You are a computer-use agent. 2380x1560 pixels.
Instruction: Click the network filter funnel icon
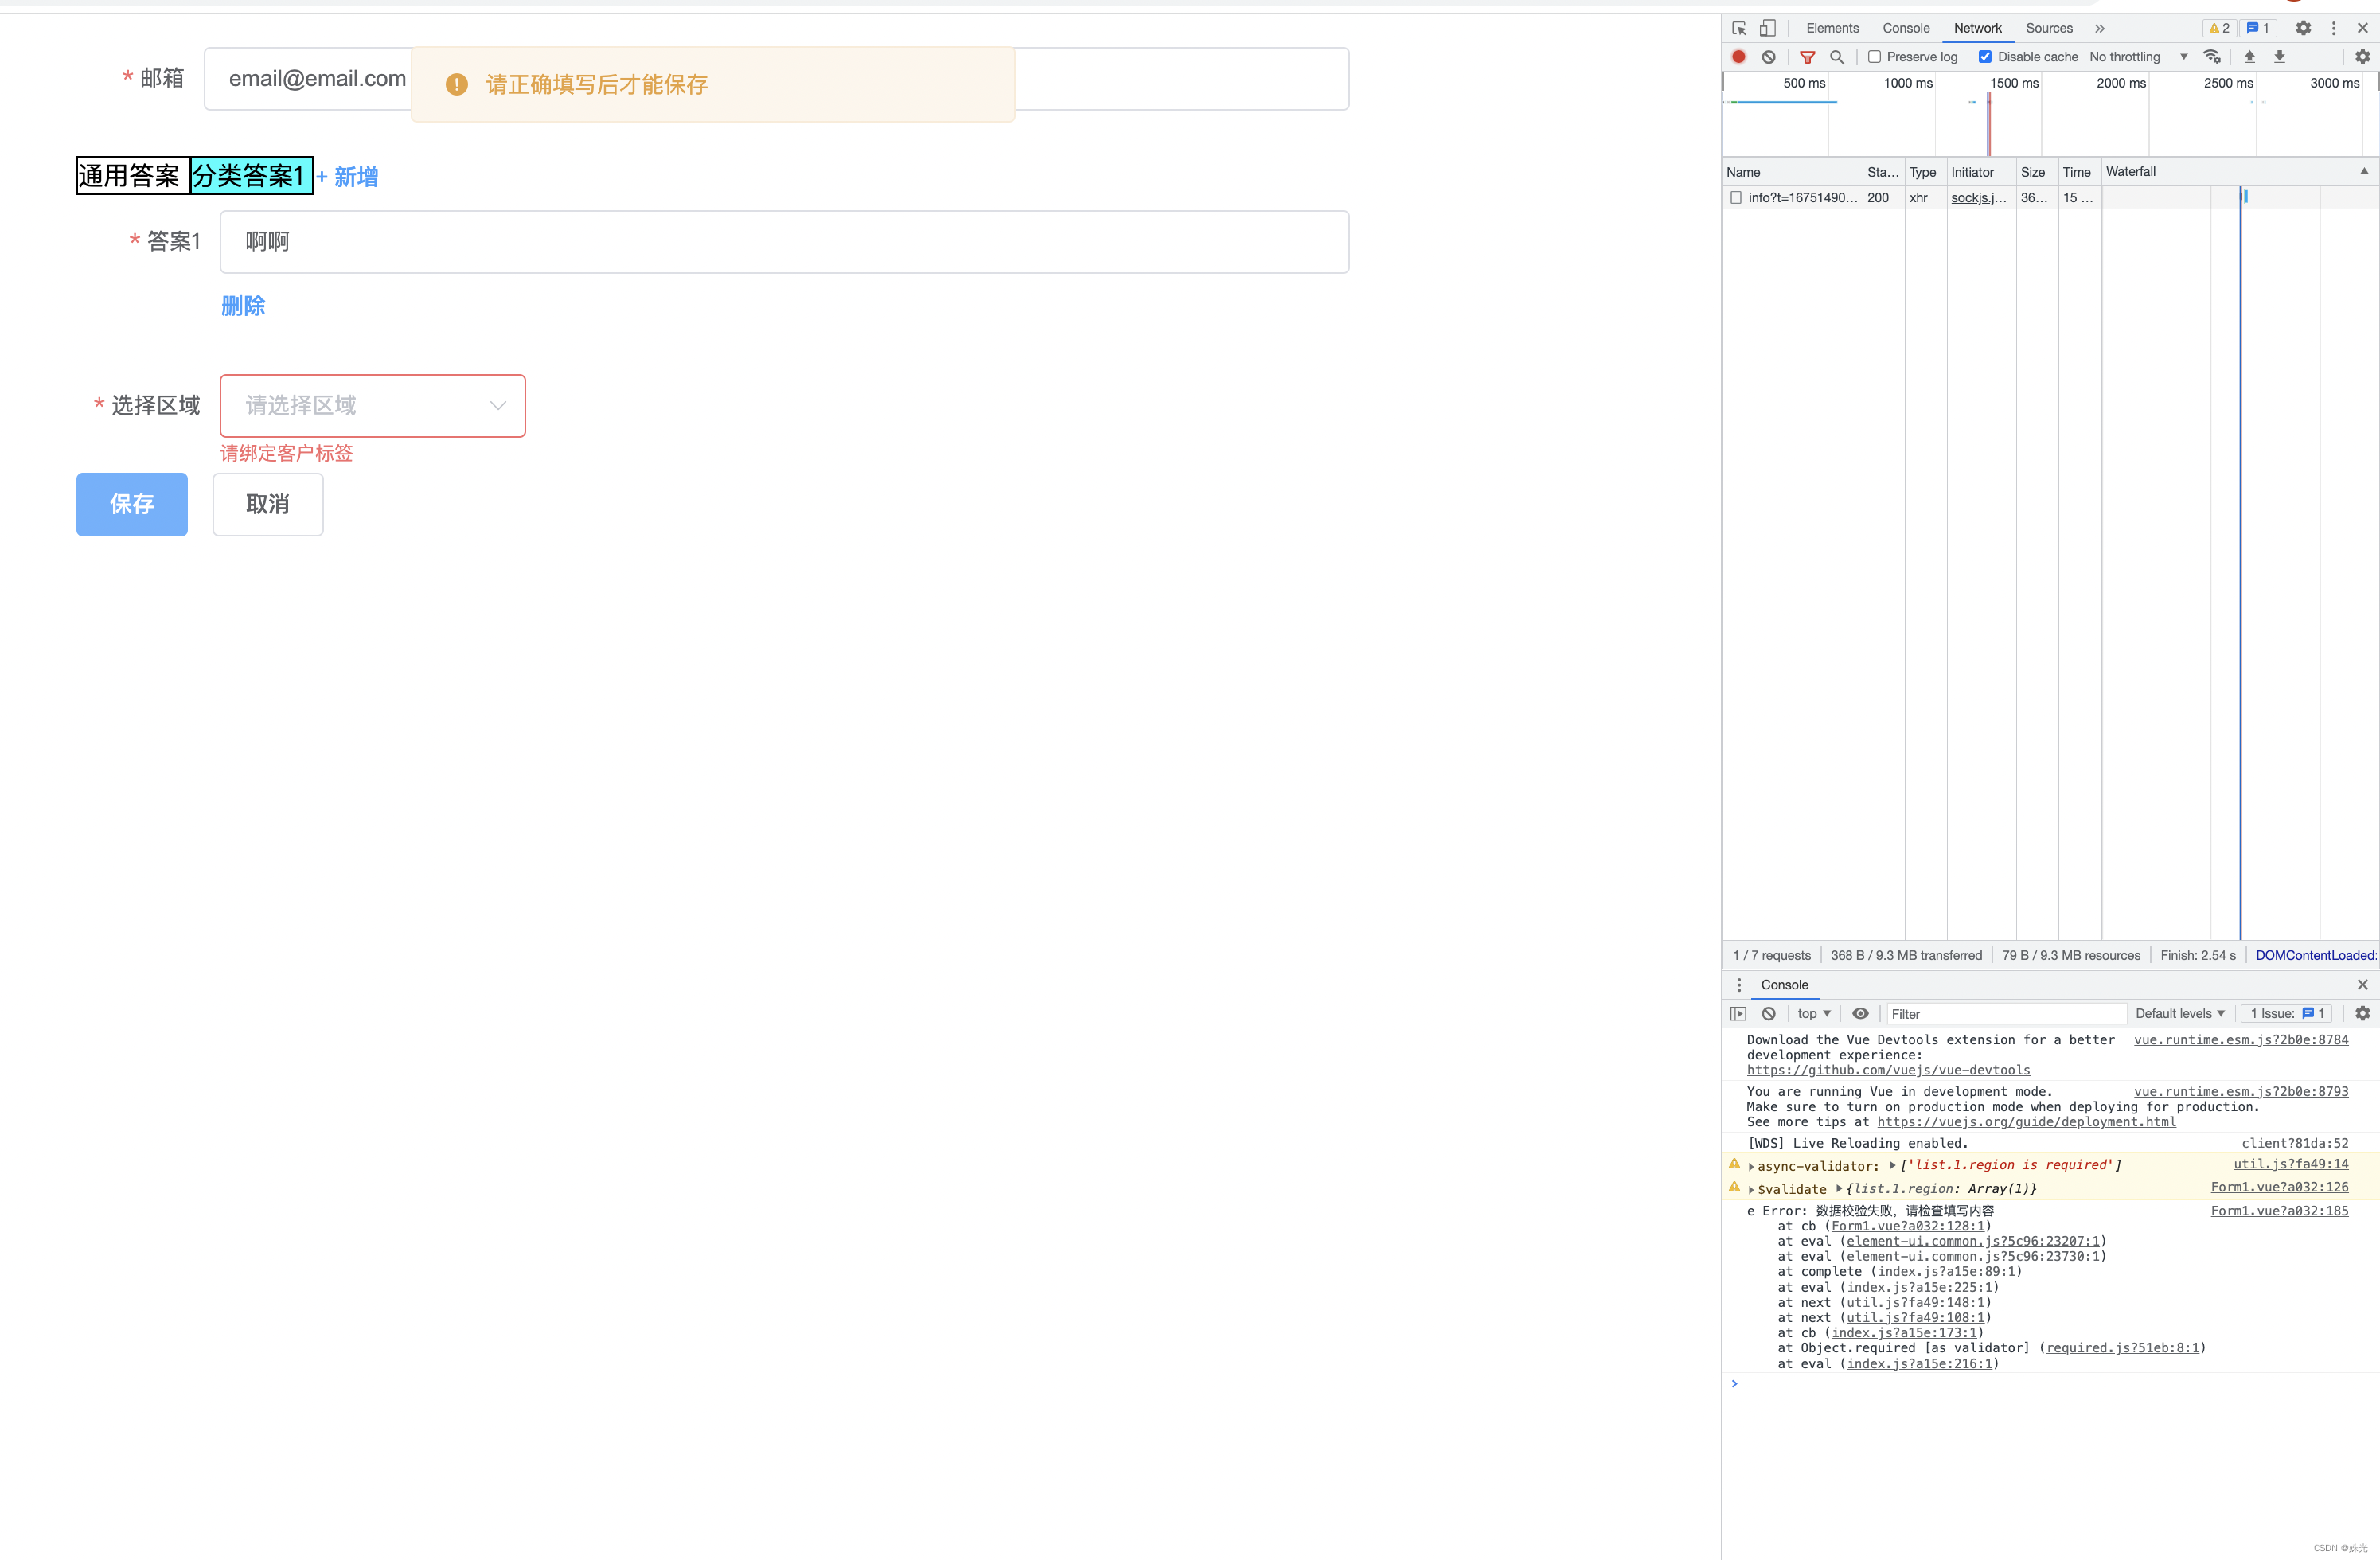point(1807,57)
